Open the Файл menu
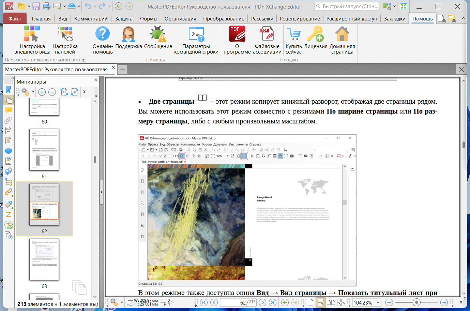 coord(15,19)
